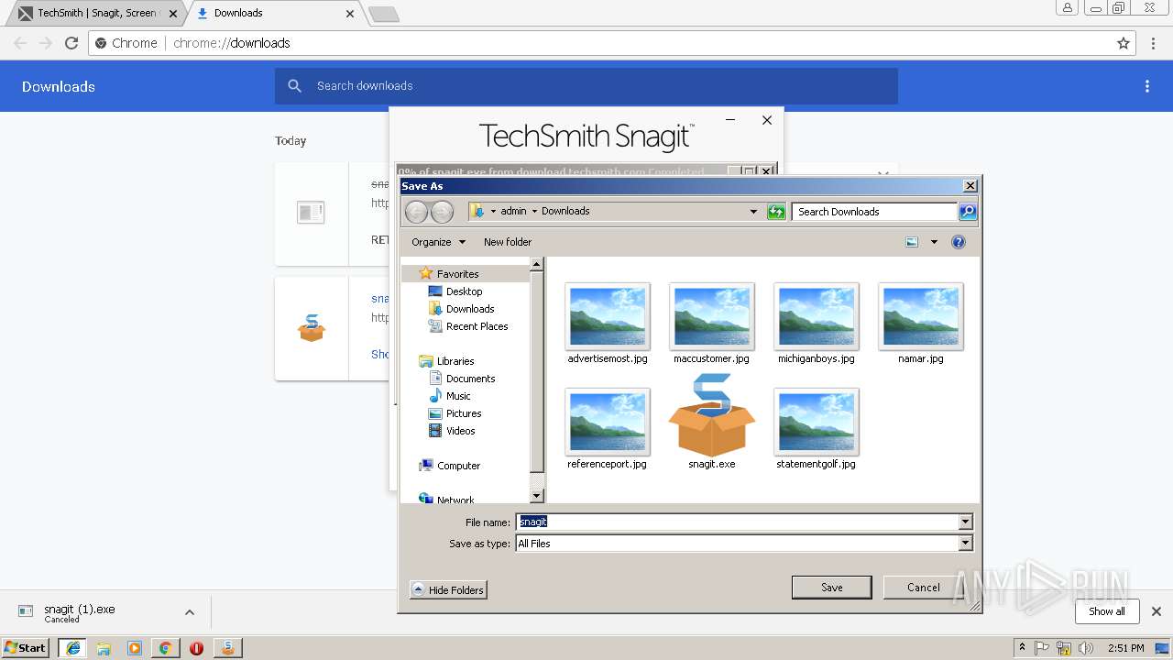1173x660 pixels.
Task: Click the File name input field
Action: pos(737,522)
